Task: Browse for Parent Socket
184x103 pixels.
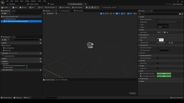Action: (x=165, y=32)
